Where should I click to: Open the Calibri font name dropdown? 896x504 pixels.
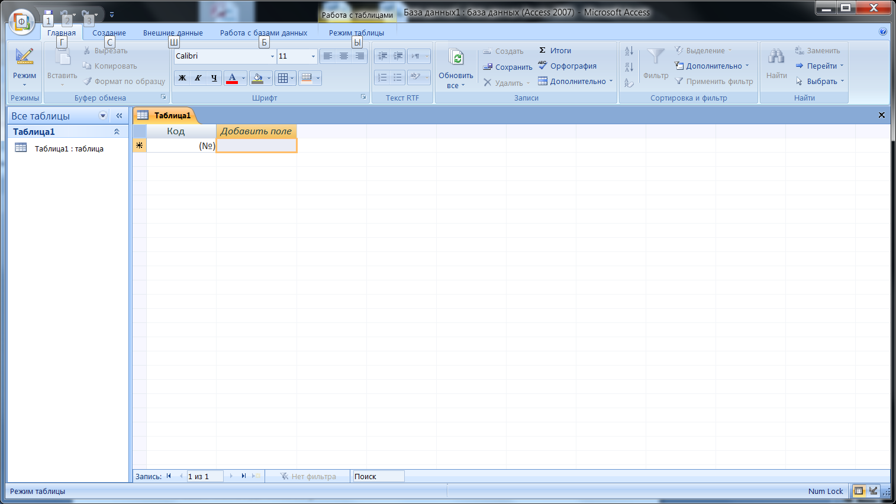[272, 56]
